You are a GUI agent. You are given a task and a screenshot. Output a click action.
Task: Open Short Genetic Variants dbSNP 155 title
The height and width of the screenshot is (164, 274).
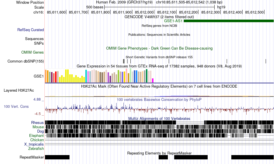[159, 57]
